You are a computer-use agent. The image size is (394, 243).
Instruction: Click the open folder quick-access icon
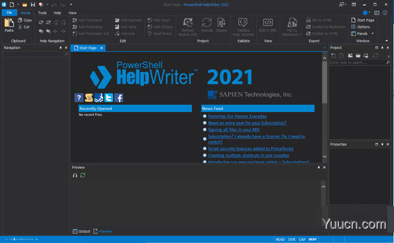[x=24, y=5]
